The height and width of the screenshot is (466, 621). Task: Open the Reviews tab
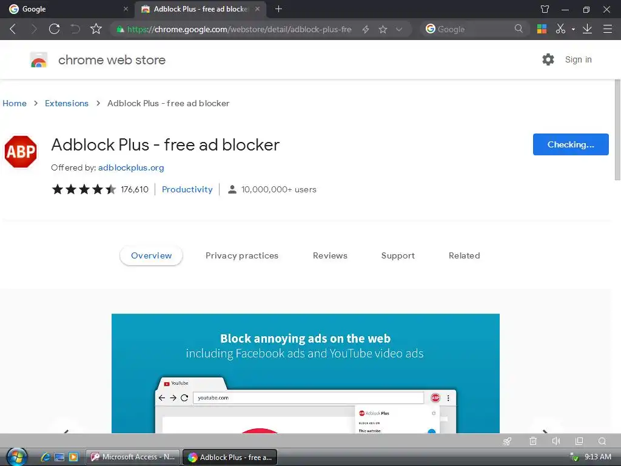pos(330,255)
